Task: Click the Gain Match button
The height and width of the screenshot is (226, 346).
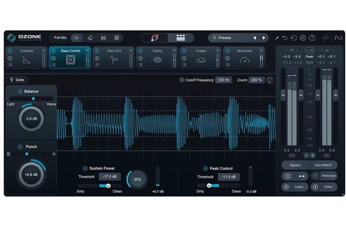Action: click(x=323, y=165)
